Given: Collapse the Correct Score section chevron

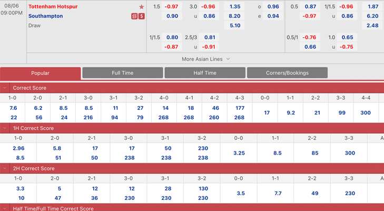Looking at the screenshot, I should [5, 88].
